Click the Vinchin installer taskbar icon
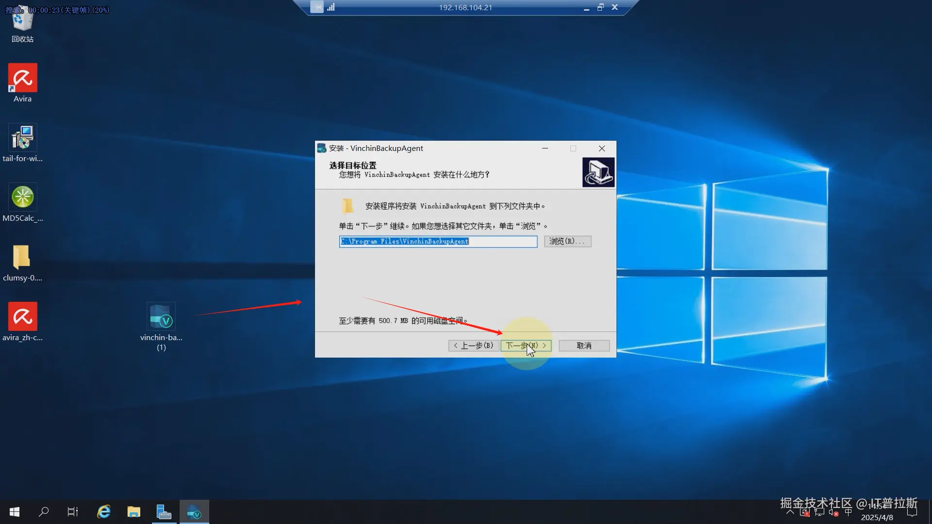The image size is (932, 524). [x=194, y=512]
